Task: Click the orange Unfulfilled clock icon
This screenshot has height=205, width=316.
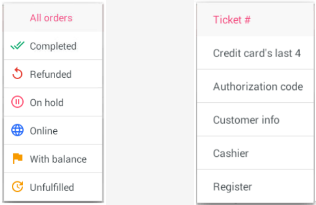Action: 17,187
